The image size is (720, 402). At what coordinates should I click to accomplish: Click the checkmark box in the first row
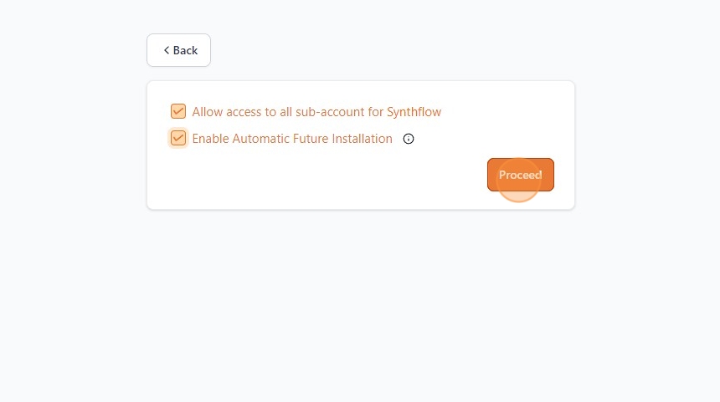tap(178, 112)
